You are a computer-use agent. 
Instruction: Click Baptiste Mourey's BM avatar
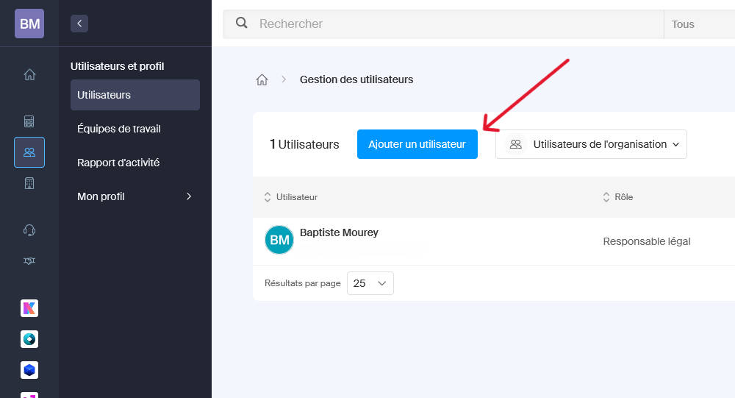tap(279, 240)
